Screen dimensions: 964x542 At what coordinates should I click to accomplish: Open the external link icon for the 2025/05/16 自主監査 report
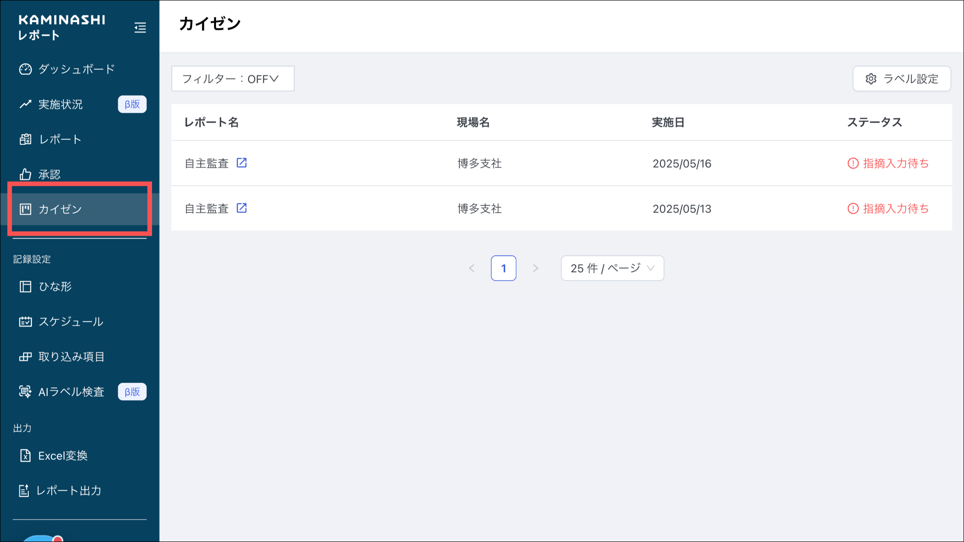tap(241, 163)
